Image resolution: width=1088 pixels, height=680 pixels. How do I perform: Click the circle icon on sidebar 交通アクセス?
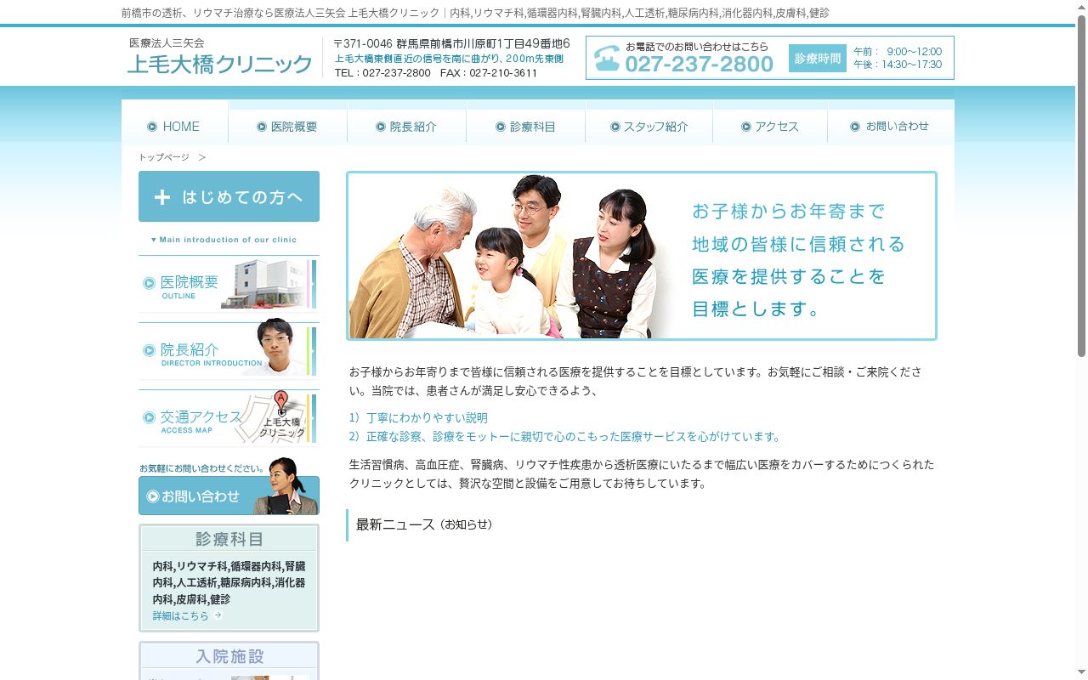(150, 417)
